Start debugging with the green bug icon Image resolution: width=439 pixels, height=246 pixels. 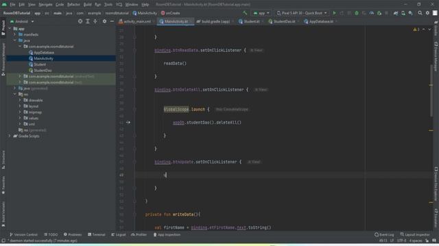[357, 13]
